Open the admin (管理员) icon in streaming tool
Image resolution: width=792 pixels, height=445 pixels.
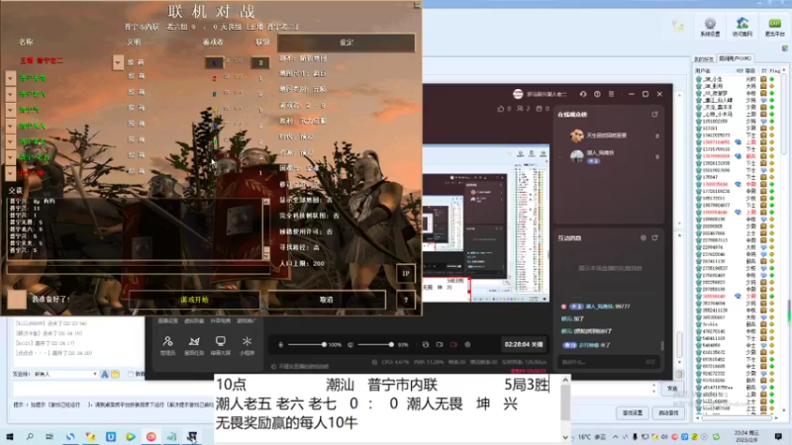tap(167, 341)
